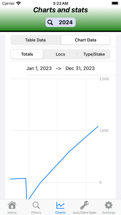Open Filters magnifying glass tab icon
Viewport: 121px width, 215px height.
point(36,205)
